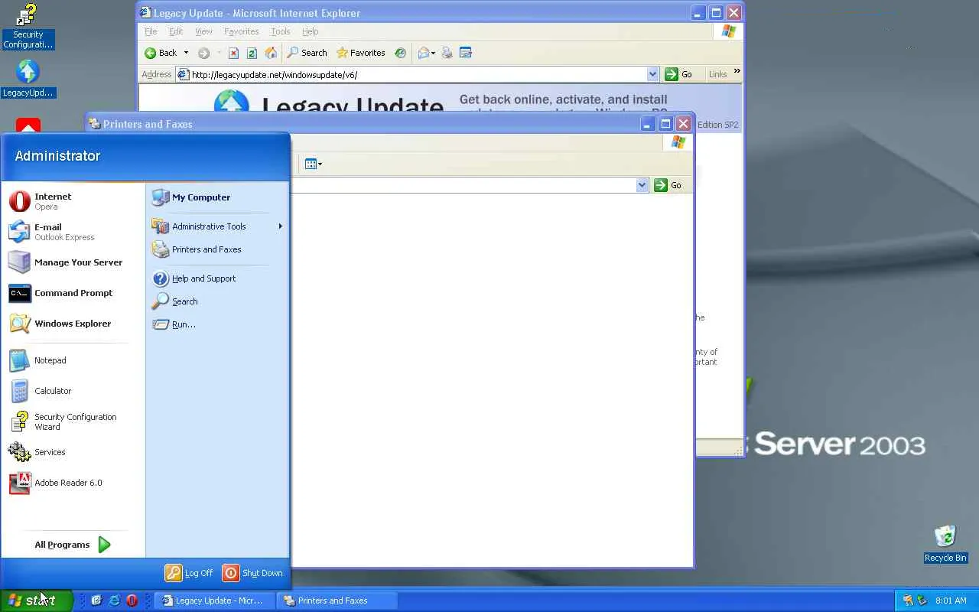Stop page loading in Internet Explorer
Viewport: 979px width, 612px height.
[233, 53]
